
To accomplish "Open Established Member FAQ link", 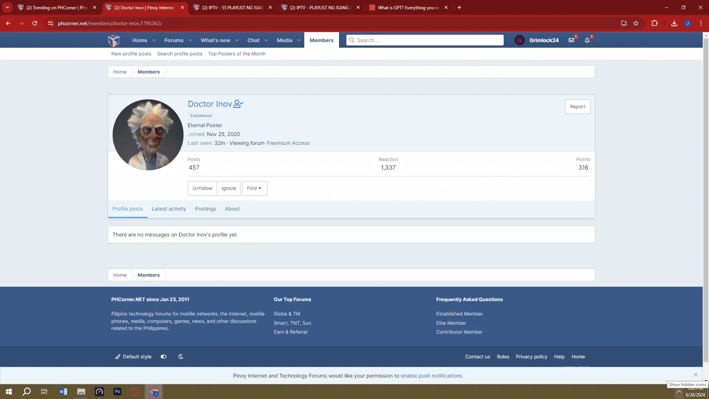I will (459, 314).
